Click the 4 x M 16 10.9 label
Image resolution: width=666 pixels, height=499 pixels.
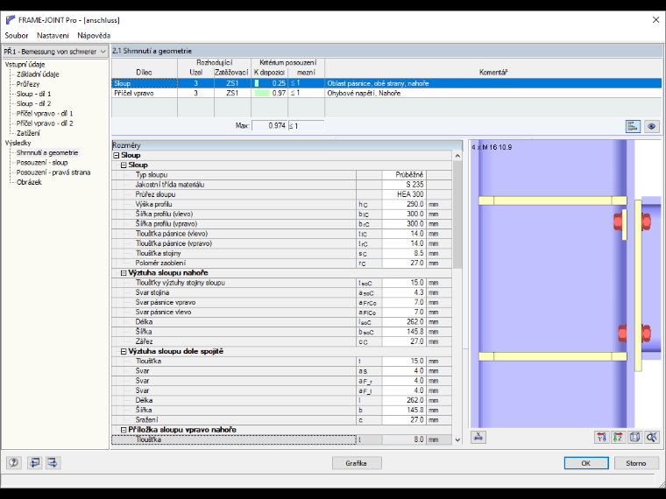tap(492, 147)
